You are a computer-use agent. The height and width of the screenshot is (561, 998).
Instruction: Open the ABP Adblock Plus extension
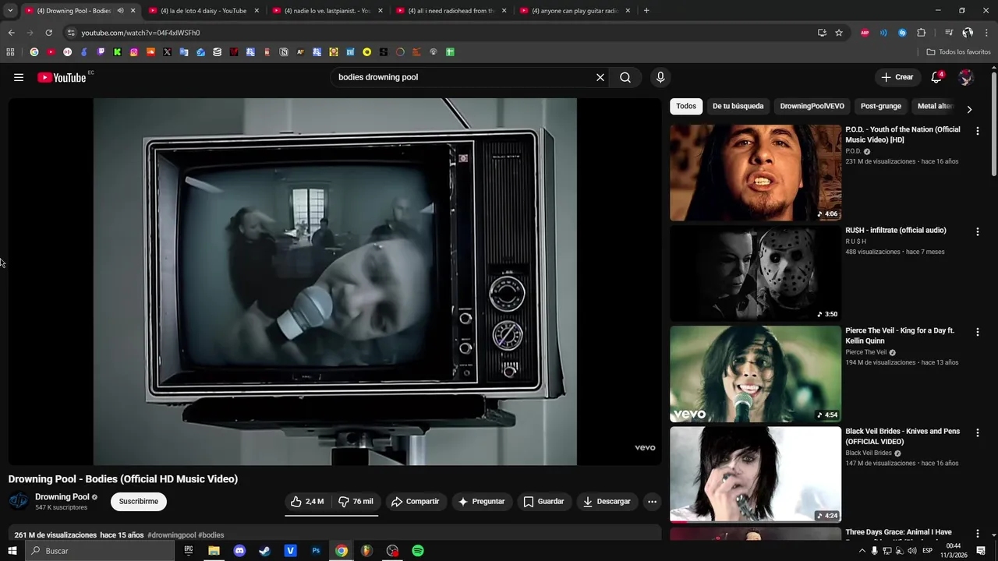865,33
